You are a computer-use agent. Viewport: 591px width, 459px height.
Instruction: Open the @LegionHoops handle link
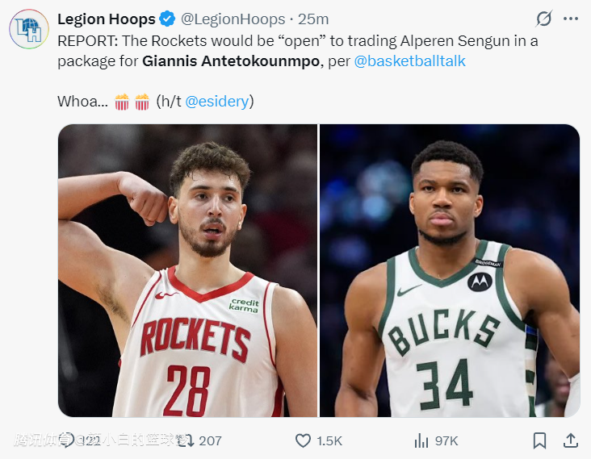point(232,19)
